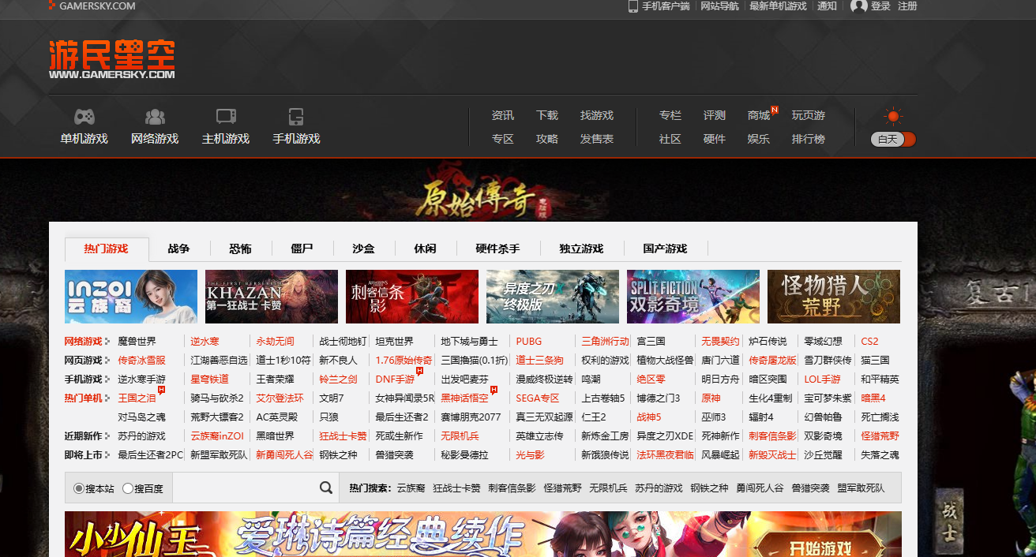The image size is (1036, 557).
Task: Open the 网络游戏 people icon
Action: (x=155, y=117)
